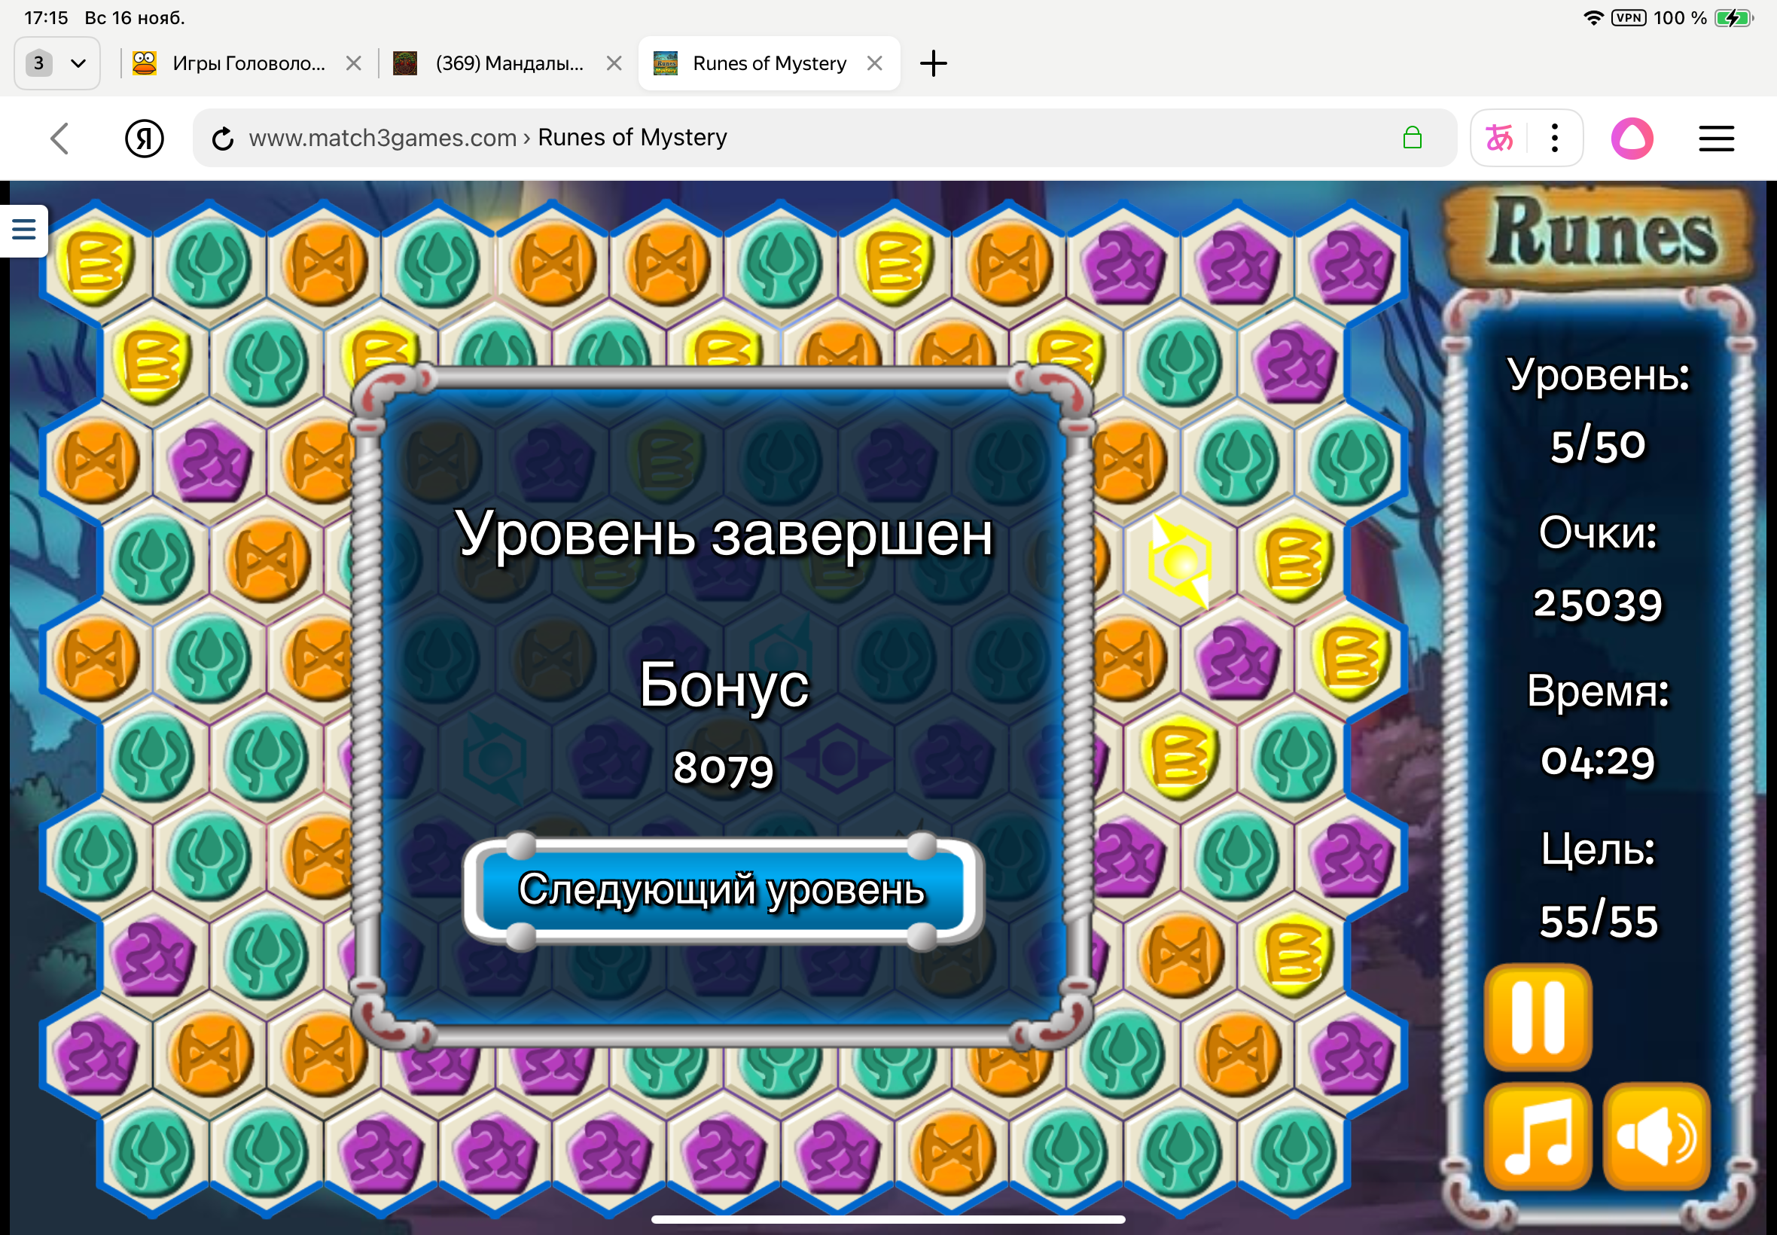Open the Alice assistant
The image size is (1777, 1235).
coord(1634,138)
